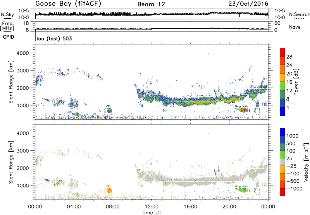Click the 24 label on Power colorbar
The height and width of the screenshot is (215, 310).
(x=289, y=65)
